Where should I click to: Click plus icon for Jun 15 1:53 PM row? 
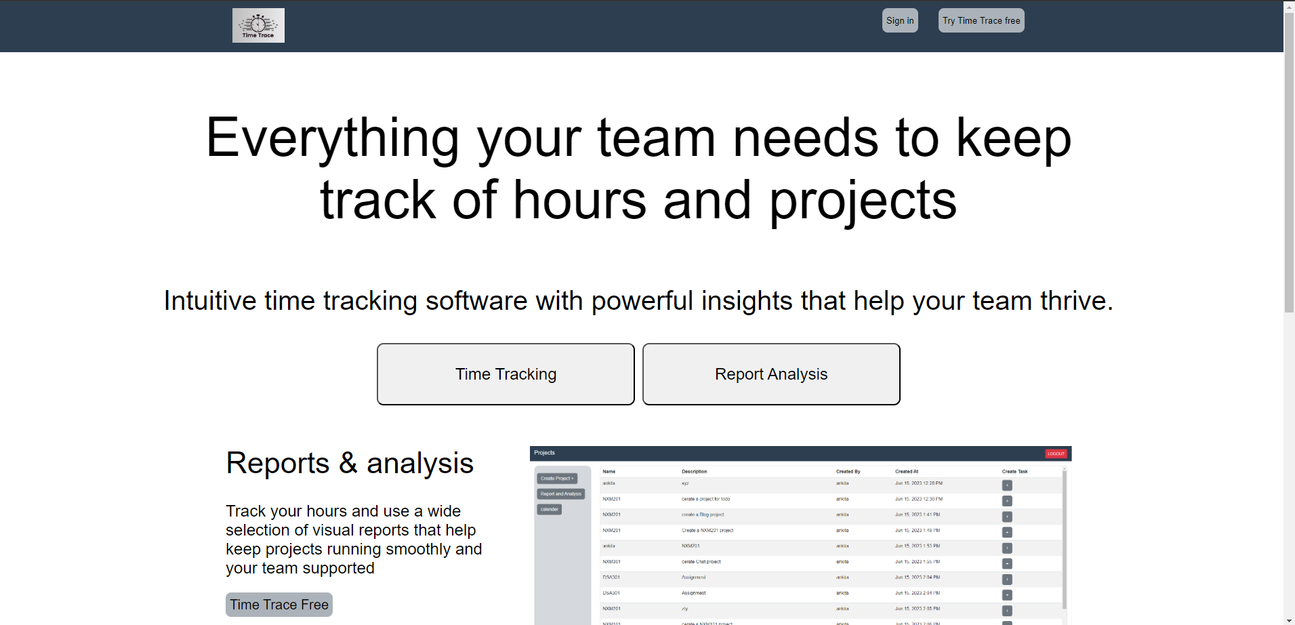point(1007,548)
